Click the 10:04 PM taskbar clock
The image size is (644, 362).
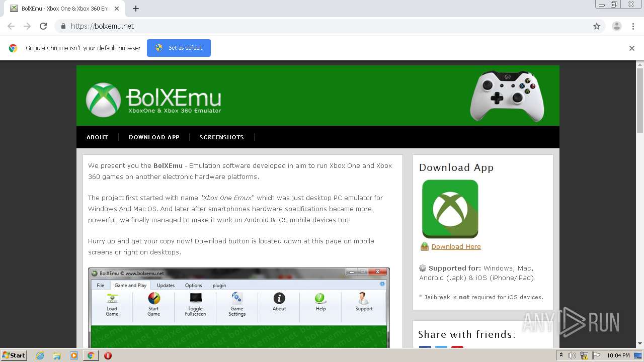(x=618, y=355)
